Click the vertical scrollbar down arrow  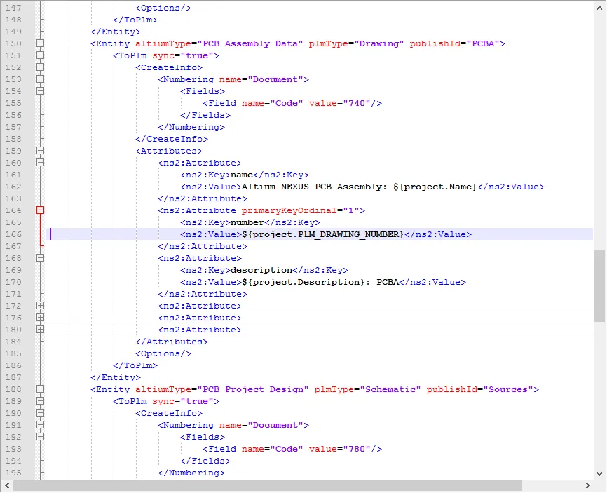pos(600,473)
